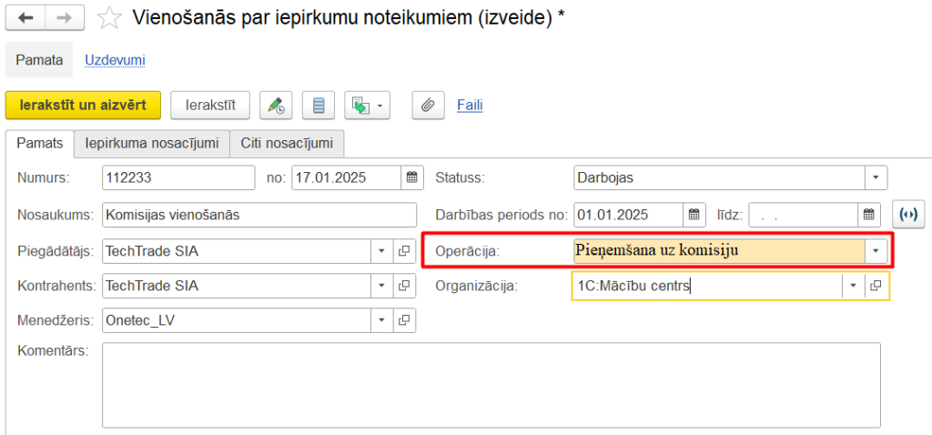Click the broadcast signal button beside līdz

point(907,216)
